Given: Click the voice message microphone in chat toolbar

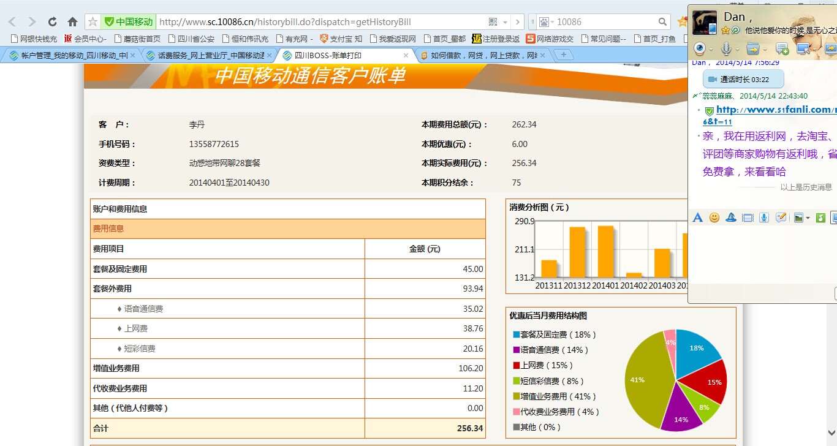Looking at the screenshot, I should 764,217.
